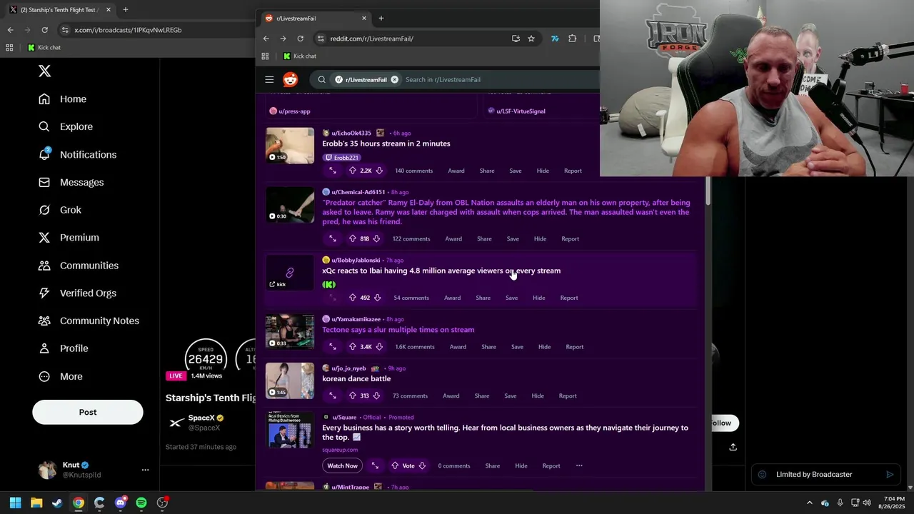Open Spotify from the taskbar
Viewport: 914px width, 514px height.
click(141, 503)
